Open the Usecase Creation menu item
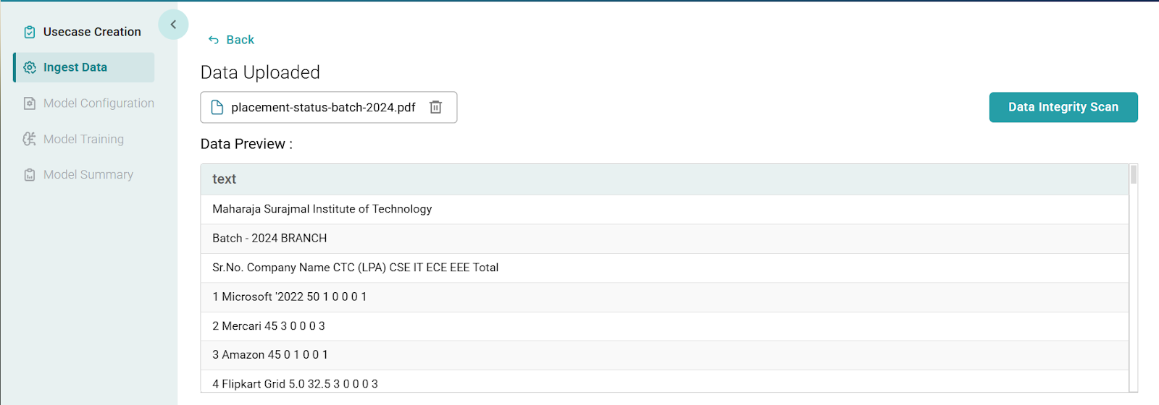Screen dimensions: 1159x405 (92, 32)
